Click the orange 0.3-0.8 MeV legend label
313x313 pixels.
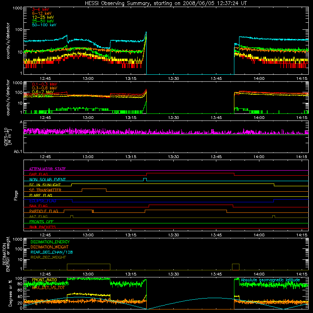pyautogui.click(x=45, y=88)
